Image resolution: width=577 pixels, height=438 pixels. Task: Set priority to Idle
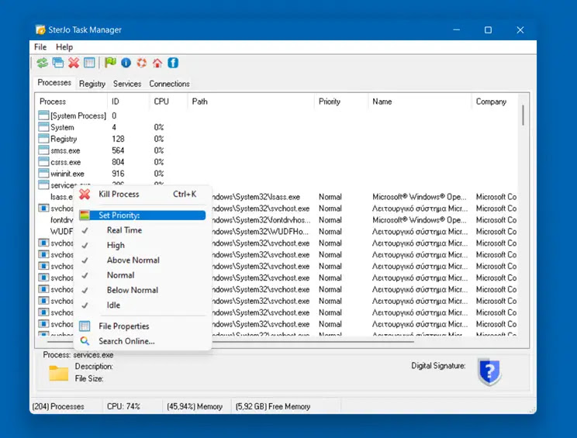tap(142, 305)
